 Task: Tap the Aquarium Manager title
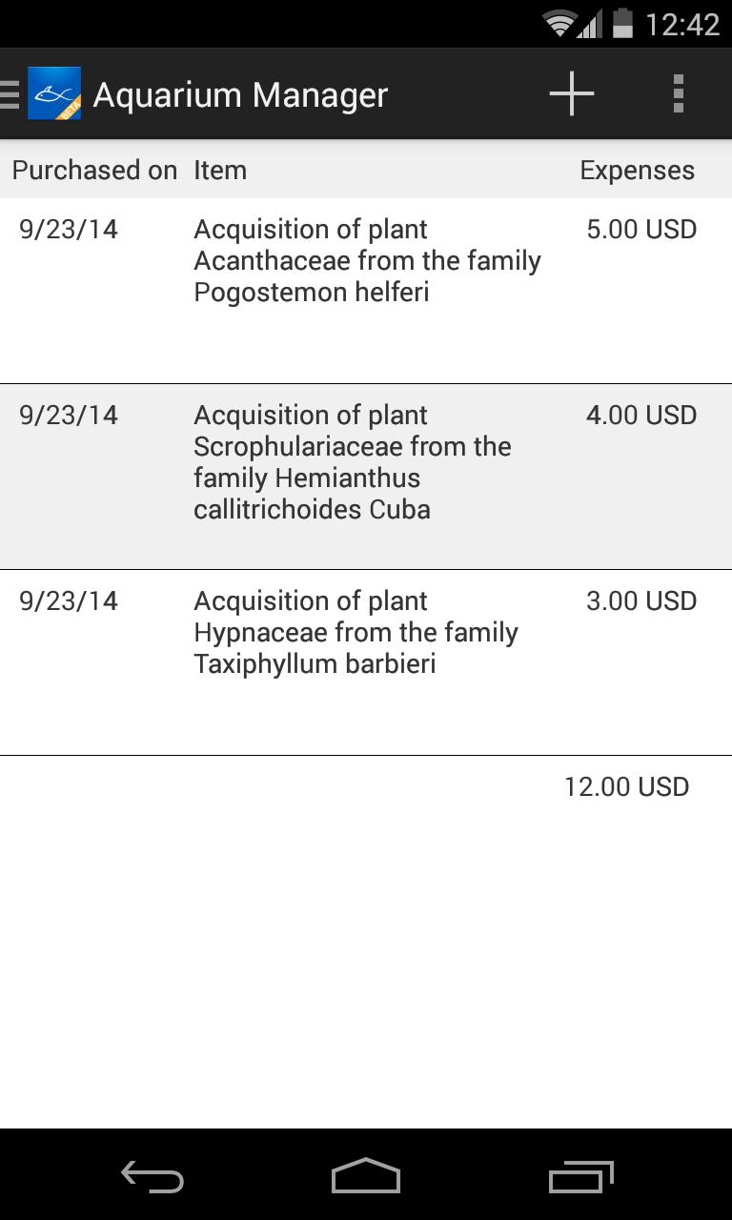tap(240, 95)
